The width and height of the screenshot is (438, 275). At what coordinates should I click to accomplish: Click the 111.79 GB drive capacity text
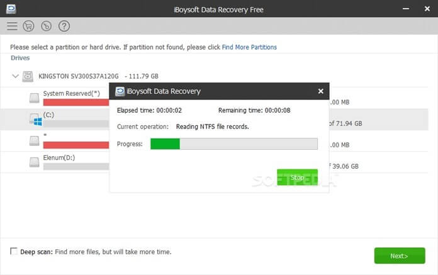click(x=143, y=76)
